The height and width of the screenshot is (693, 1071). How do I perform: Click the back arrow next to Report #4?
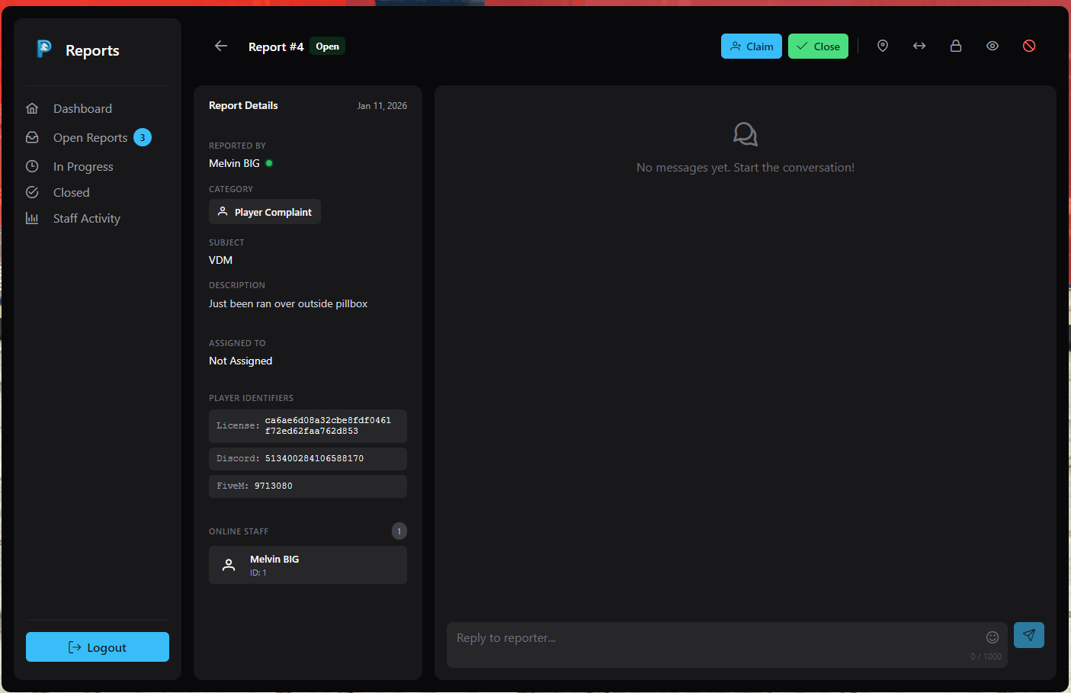pos(221,46)
